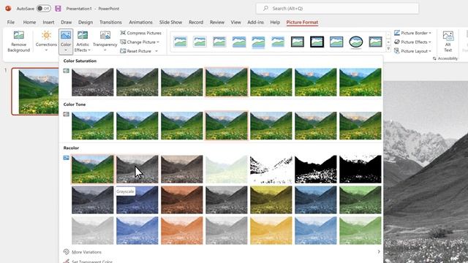Apply the all-black 75% recolor thumbnail

pyautogui.click(x=361, y=169)
